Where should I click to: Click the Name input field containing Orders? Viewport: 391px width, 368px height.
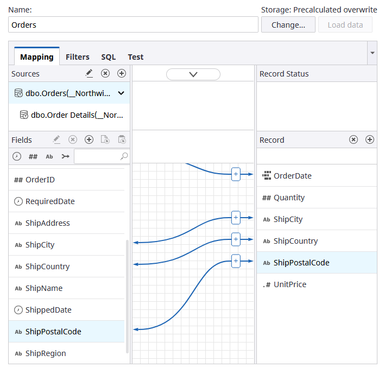pyautogui.click(x=133, y=24)
